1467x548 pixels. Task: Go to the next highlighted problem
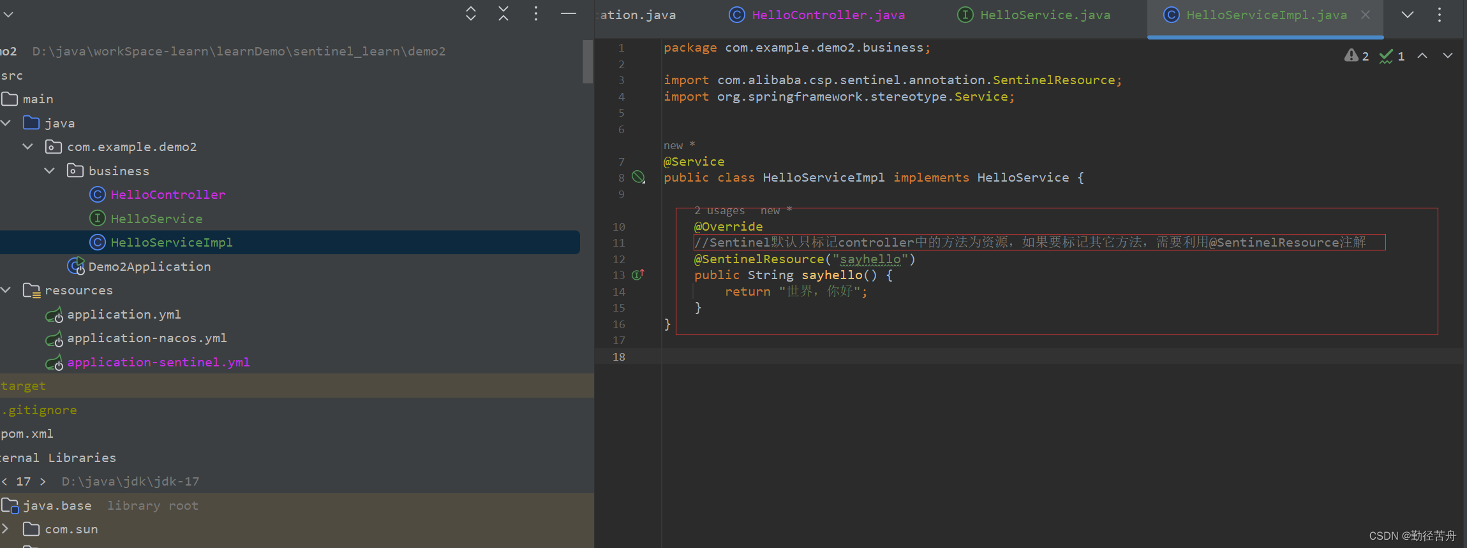(x=1448, y=56)
